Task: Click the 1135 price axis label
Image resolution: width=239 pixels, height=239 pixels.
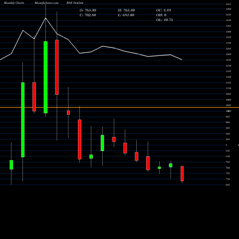Action: 228,83
